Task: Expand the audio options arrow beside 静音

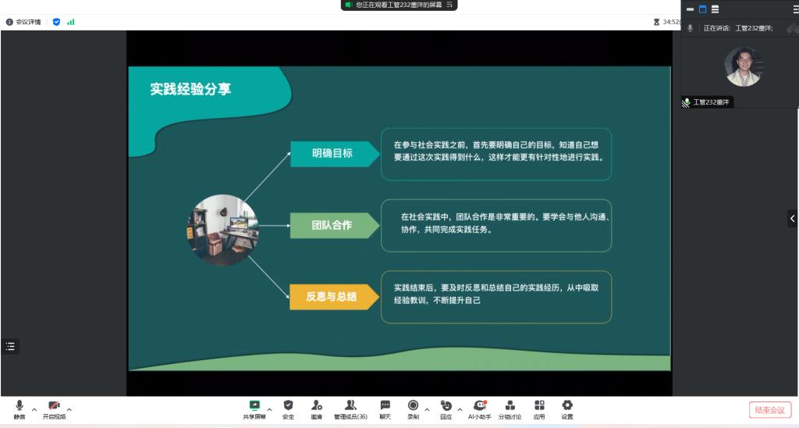Action: (x=34, y=408)
